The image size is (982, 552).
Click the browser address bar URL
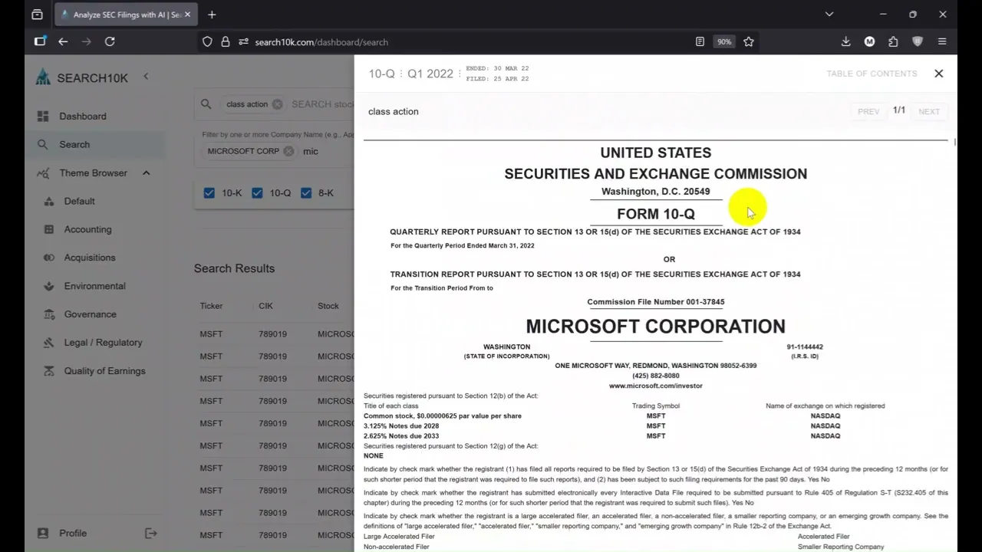(321, 42)
